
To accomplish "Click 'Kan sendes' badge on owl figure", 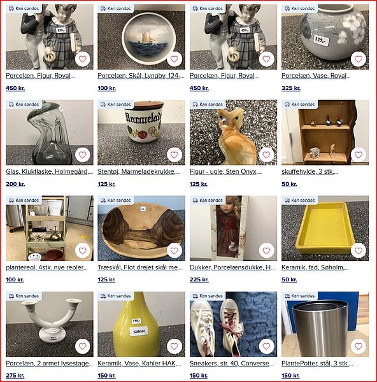I will coord(208,104).
